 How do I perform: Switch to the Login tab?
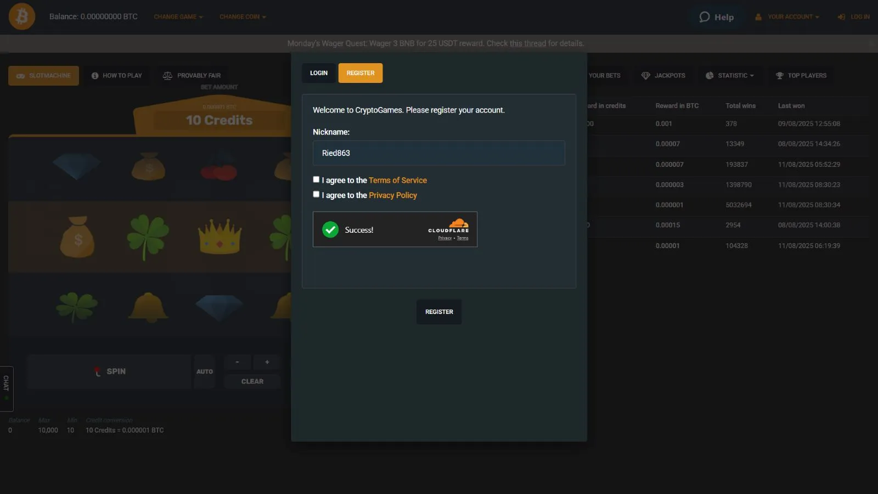(x=318, y=73)
